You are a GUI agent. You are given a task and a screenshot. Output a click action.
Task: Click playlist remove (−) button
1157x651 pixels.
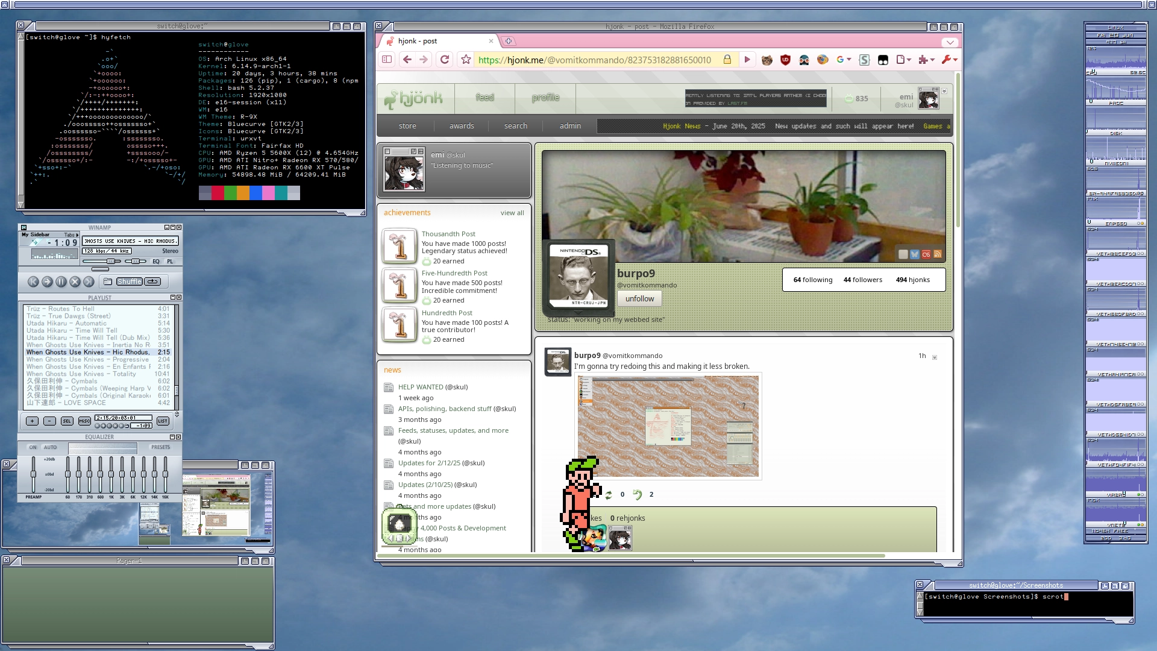(50, 421)
